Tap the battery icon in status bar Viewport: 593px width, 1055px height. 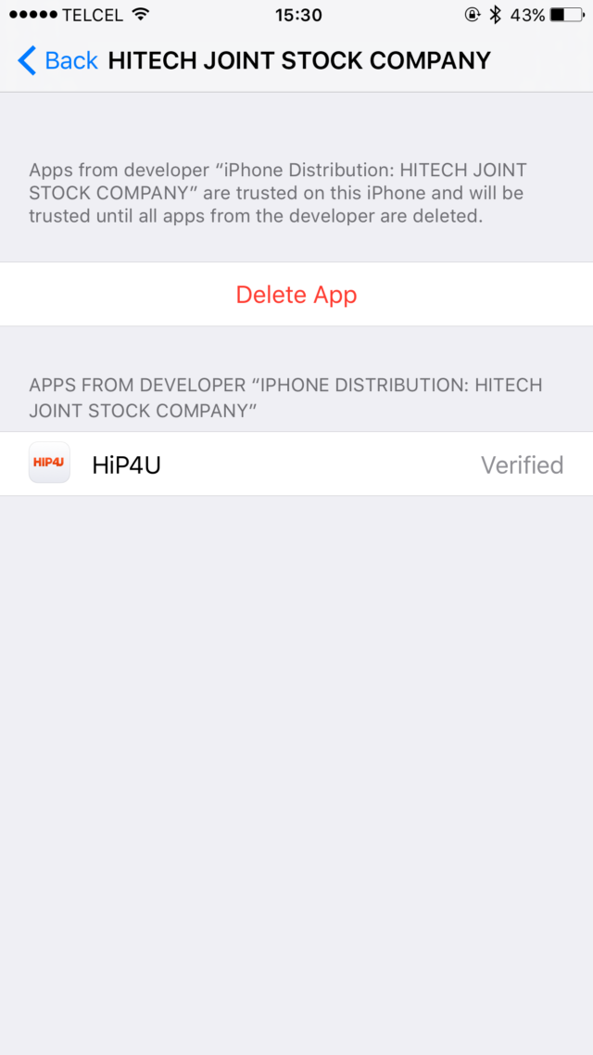[x=566, y=15]
